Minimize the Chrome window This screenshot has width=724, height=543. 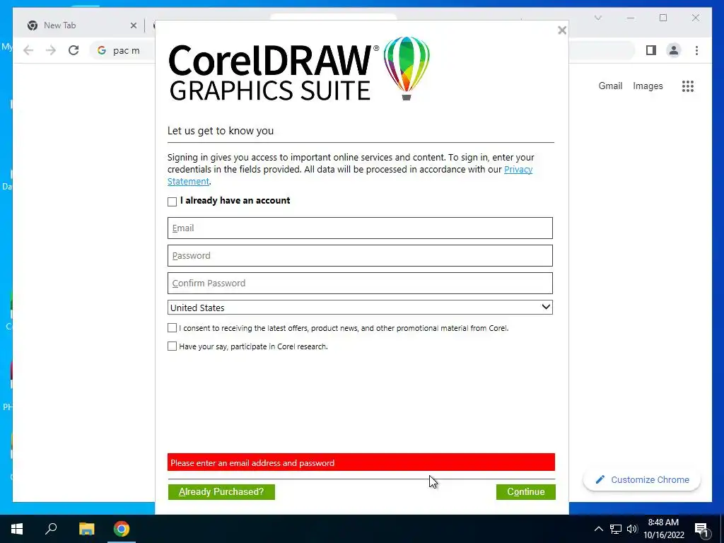tap(630, 18)
